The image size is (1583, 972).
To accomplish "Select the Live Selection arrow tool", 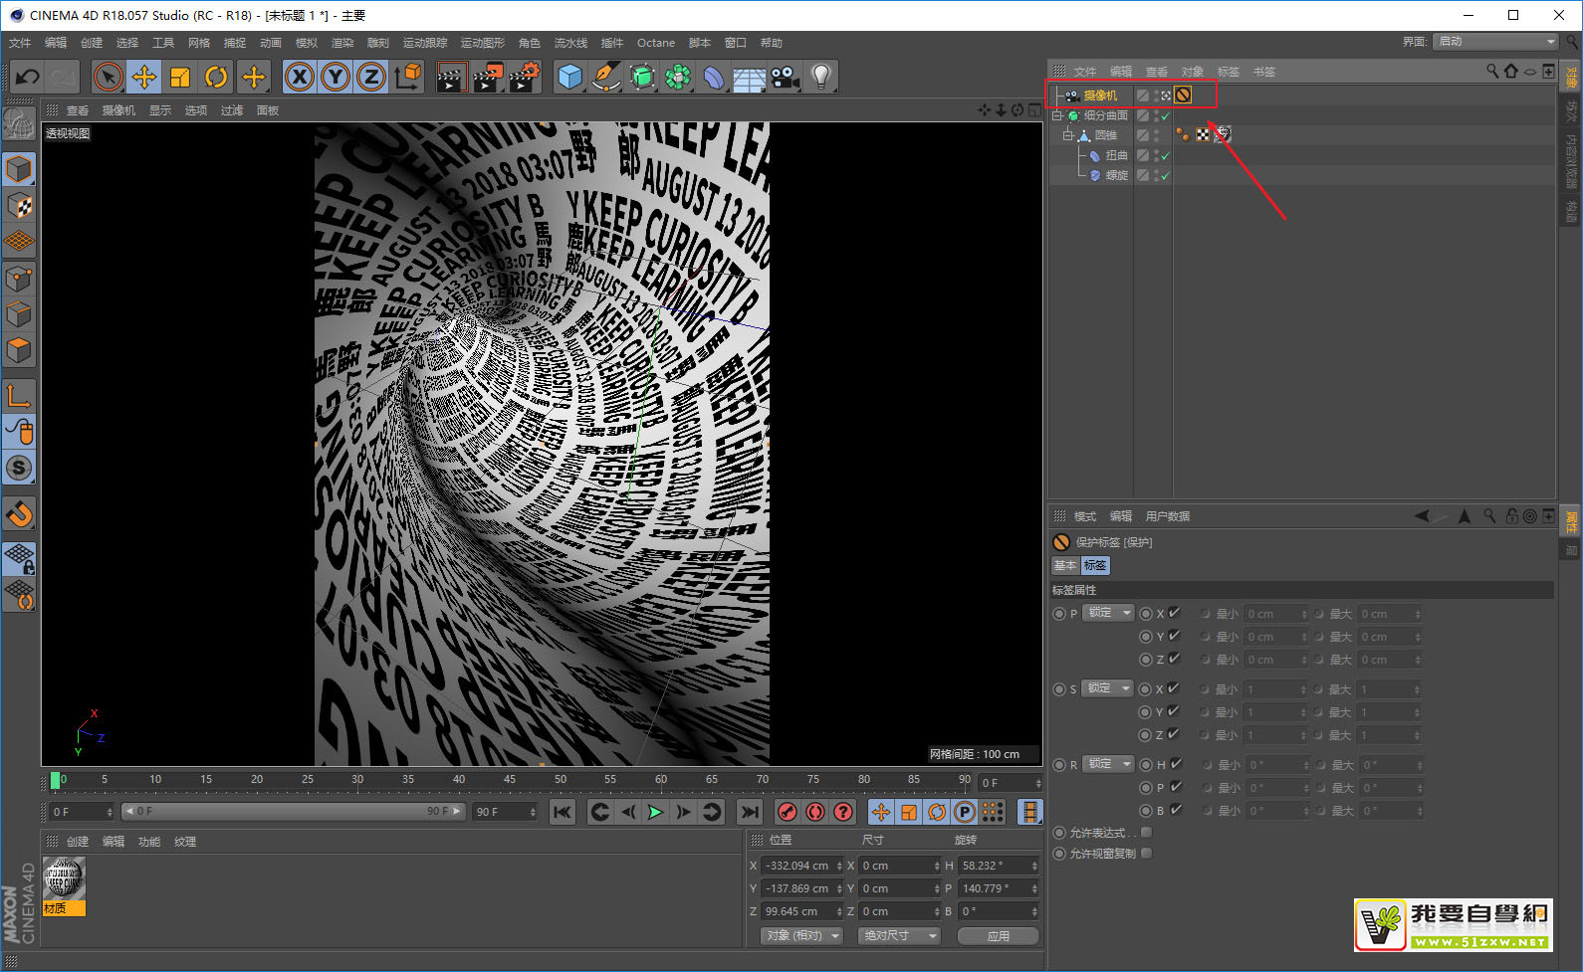I will point(109,77).
